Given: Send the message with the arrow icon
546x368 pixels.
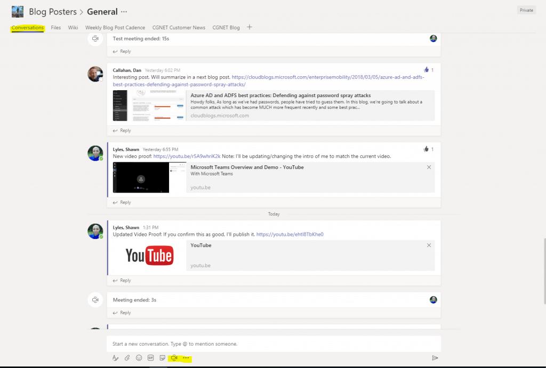Looking at the screenshot, I should [435, 358].
